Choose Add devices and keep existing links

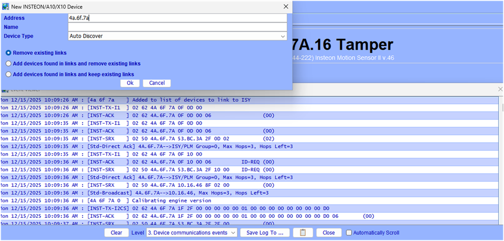pyautogui.click(x=8, y=74)
